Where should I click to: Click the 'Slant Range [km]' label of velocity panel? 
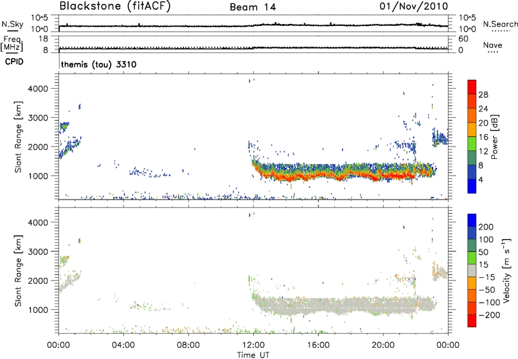point(18,270)
